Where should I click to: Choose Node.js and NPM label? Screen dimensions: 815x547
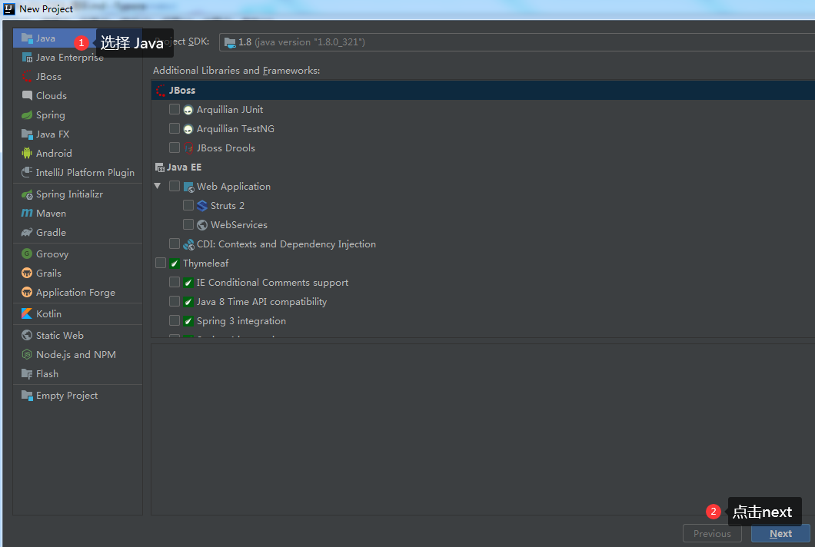coord(76,355)
